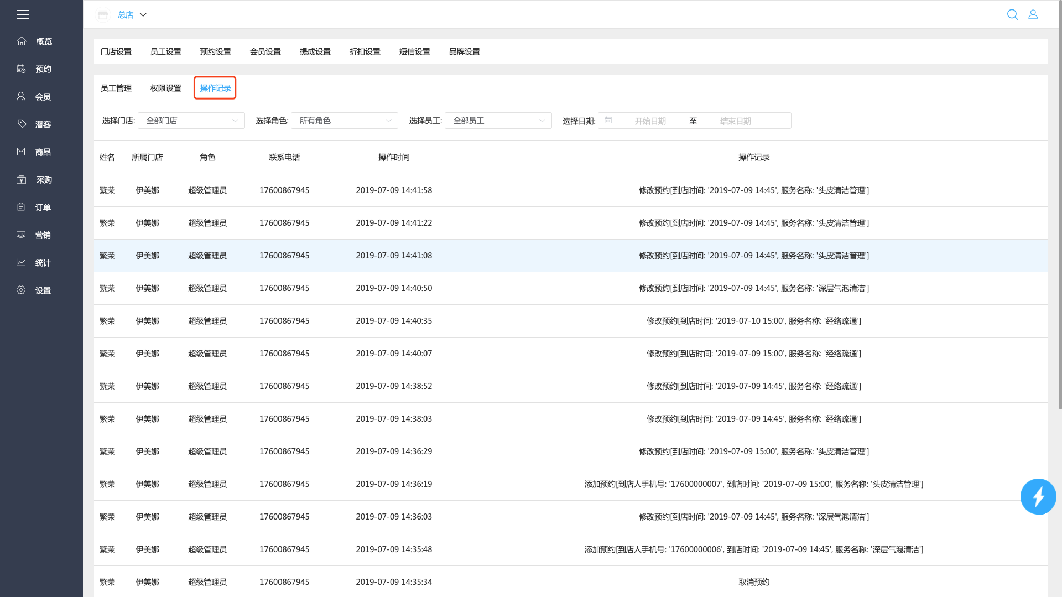Click the search magnifier icon
Screen dimensions: 1062x597
point(1012,15)
